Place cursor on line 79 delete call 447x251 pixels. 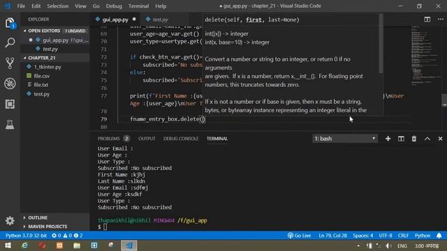click(x=168, y=119)
